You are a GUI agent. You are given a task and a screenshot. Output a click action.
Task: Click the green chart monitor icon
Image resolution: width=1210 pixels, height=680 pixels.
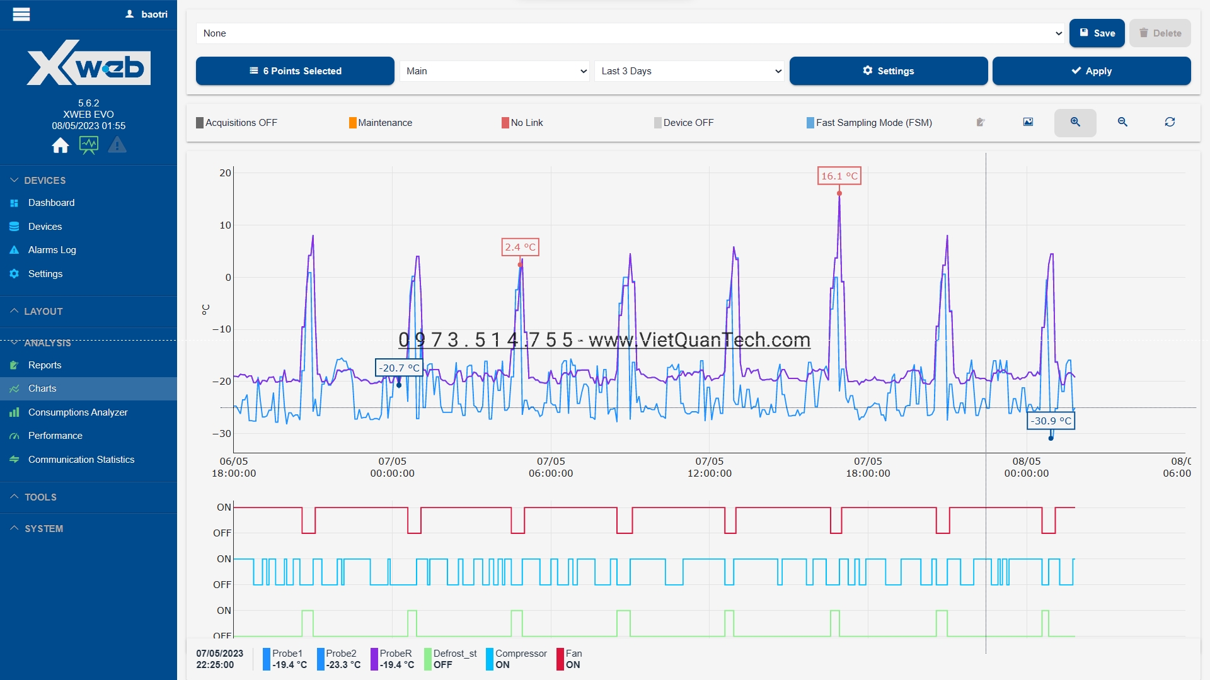click(x=89, y=145)
